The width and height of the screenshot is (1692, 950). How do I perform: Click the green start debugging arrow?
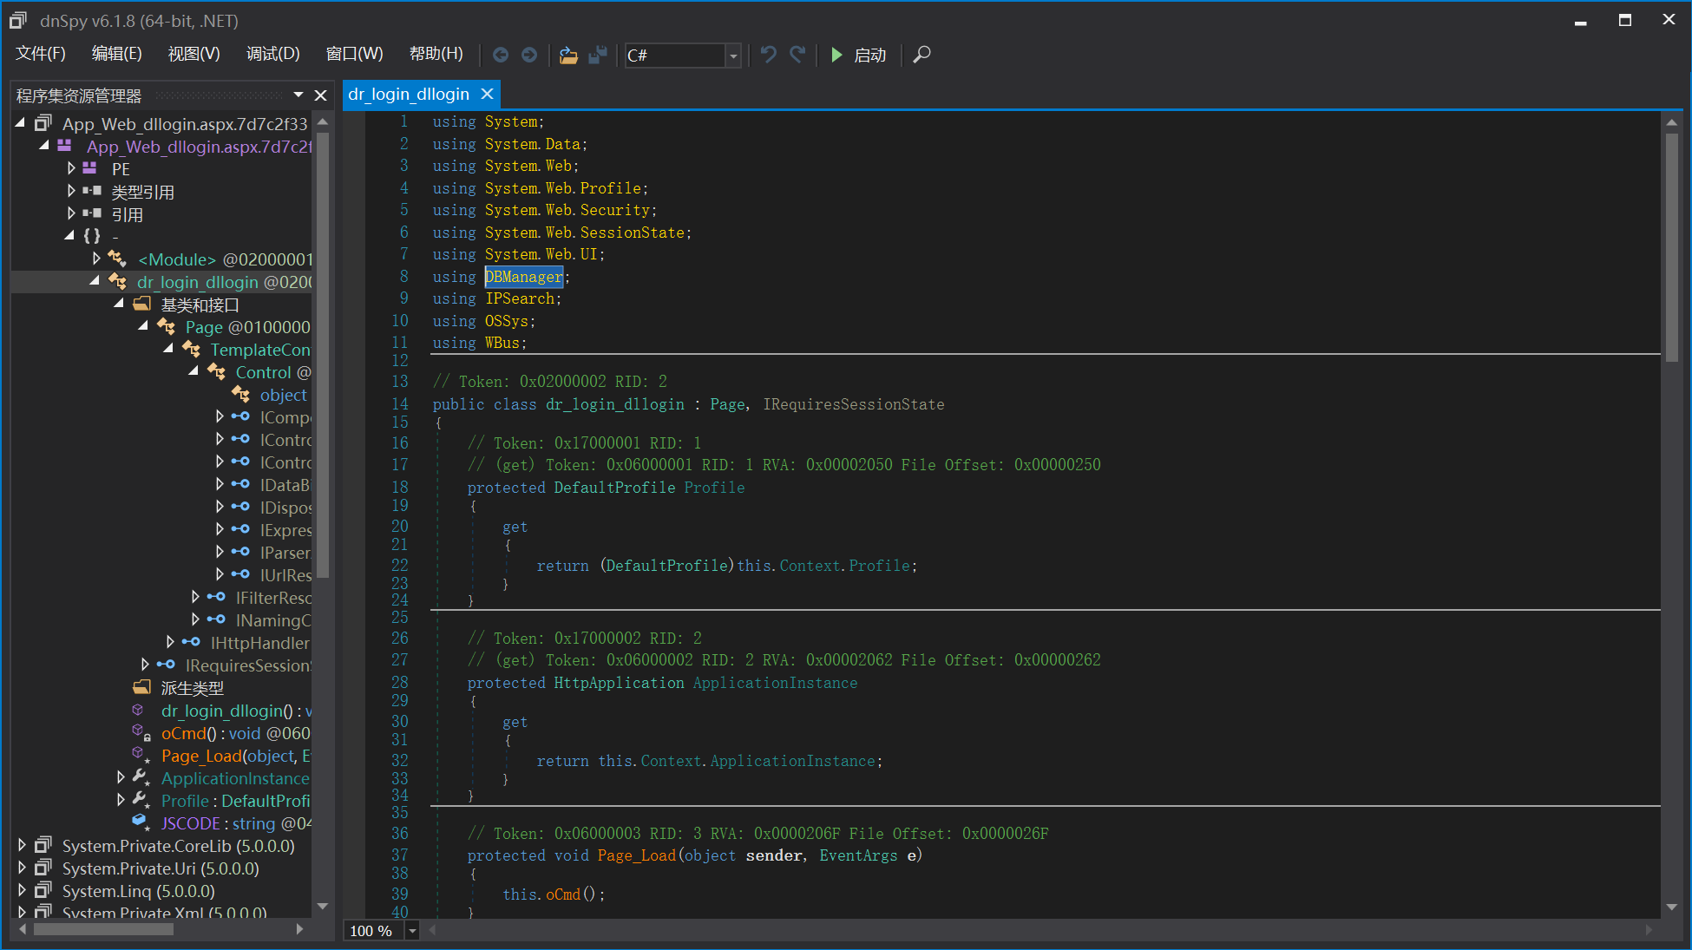pyautogui.click(x=836, y=55)
